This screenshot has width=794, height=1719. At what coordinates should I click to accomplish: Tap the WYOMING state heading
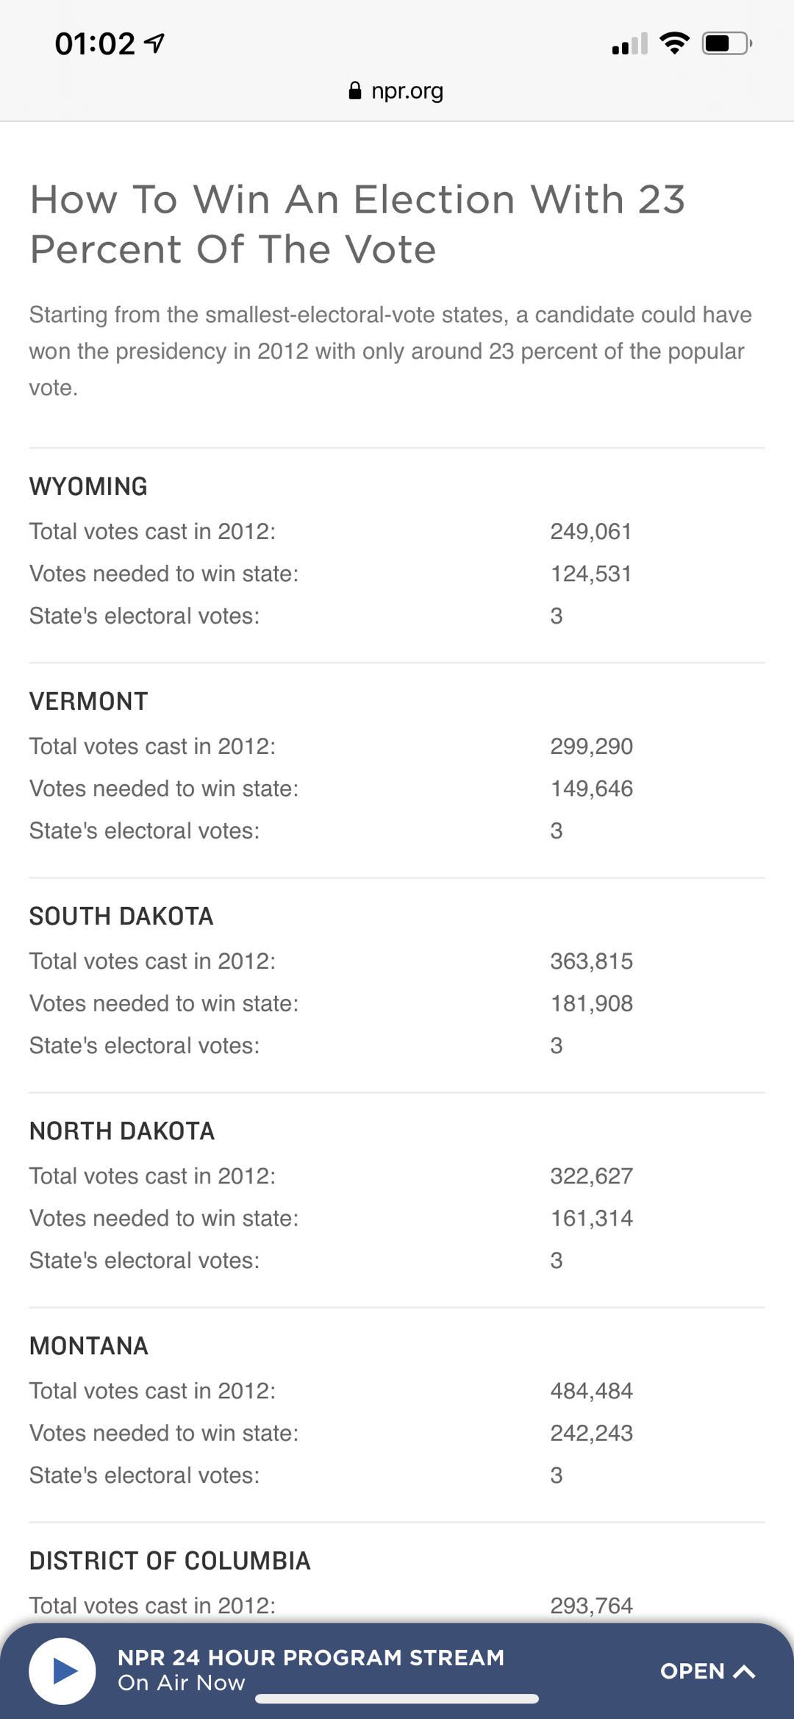coord(88,486)
